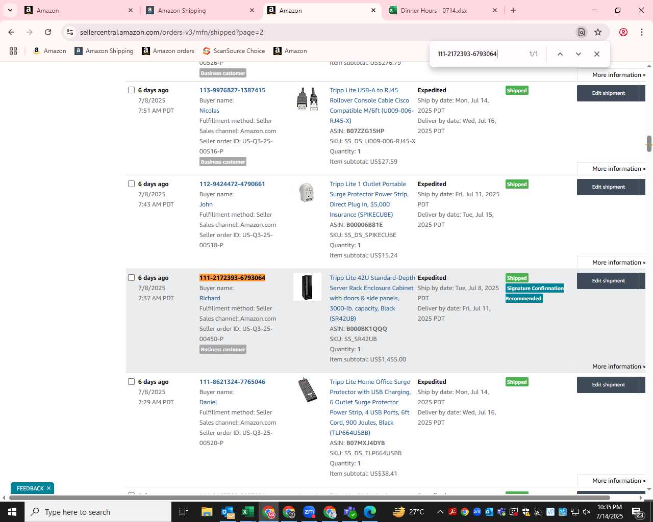Screen dimensions: 653x522
Task: Select checkbox for order 113-9976827-1387415
Action: pos(131,90)
